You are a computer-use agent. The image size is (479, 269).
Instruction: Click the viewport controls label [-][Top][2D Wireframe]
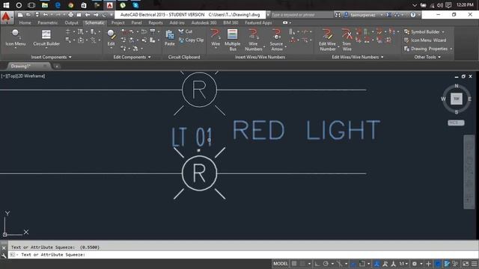[x=23, y=76]
